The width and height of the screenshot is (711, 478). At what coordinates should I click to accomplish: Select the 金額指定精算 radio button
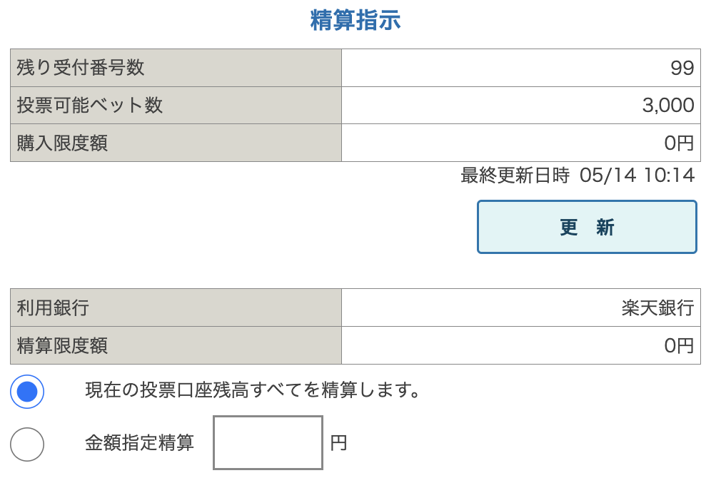point(27,444)
